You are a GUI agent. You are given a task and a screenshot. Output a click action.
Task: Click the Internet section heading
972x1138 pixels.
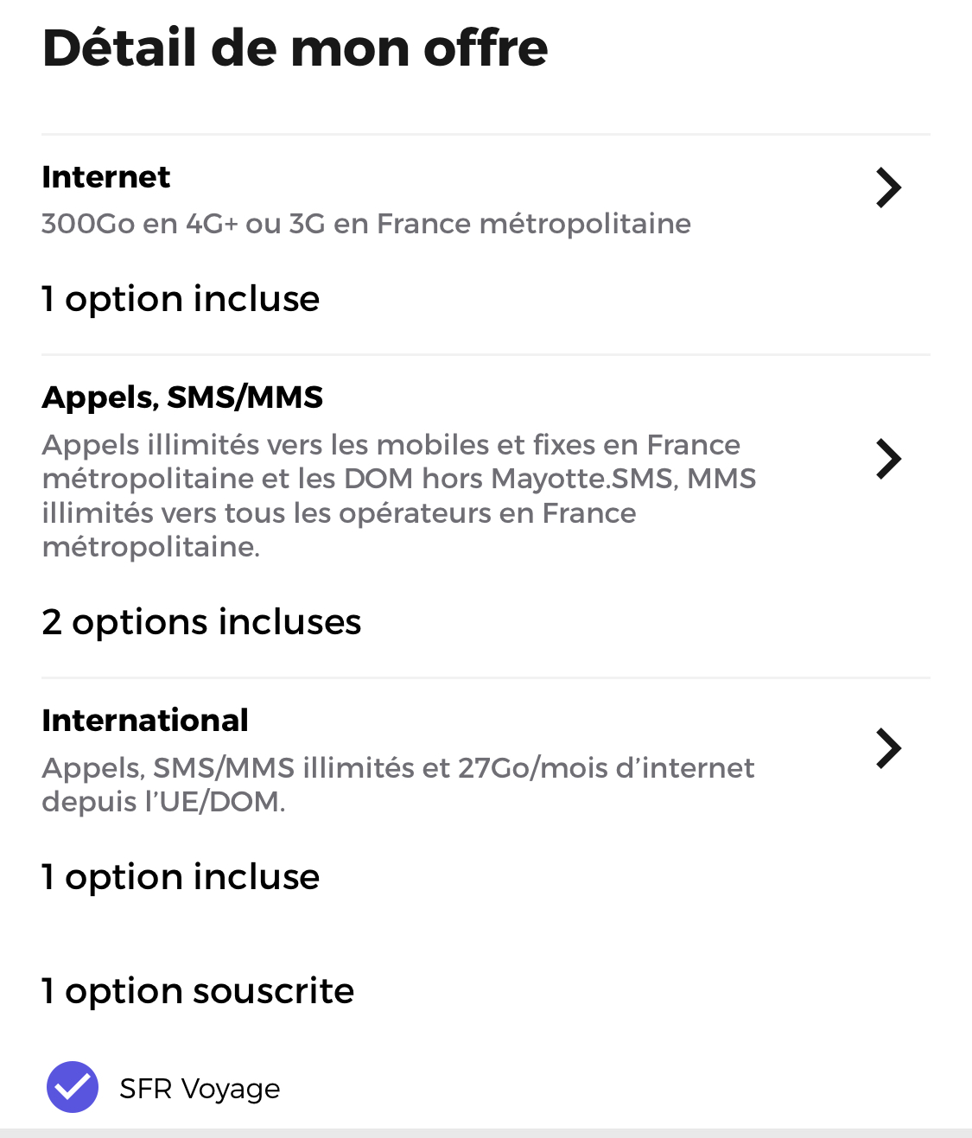pyautogui.click(x=106, y=177)
